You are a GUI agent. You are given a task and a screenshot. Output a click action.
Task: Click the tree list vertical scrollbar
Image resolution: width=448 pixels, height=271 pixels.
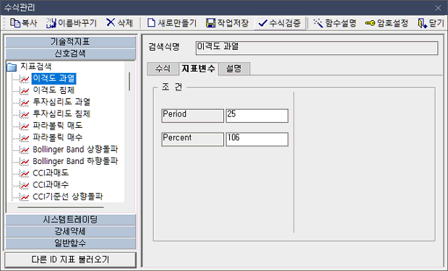[x=129, y=82]
